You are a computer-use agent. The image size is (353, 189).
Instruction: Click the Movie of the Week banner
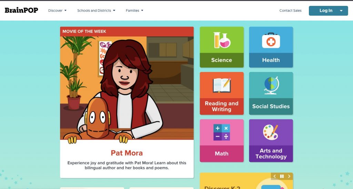pos(127,31)
